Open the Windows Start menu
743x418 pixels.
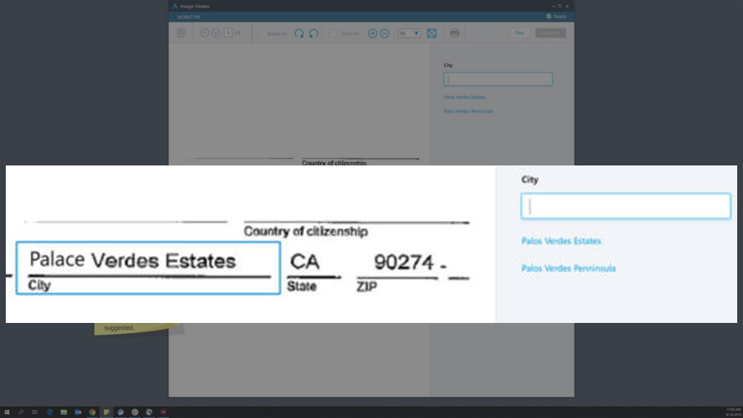point(7,411)
